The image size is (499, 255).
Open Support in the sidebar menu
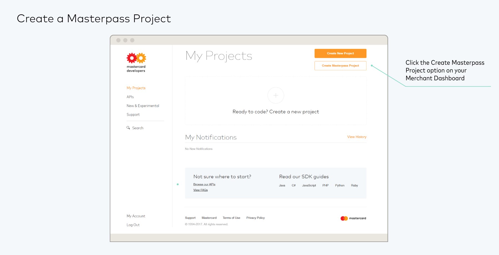(x=133, y=115)
